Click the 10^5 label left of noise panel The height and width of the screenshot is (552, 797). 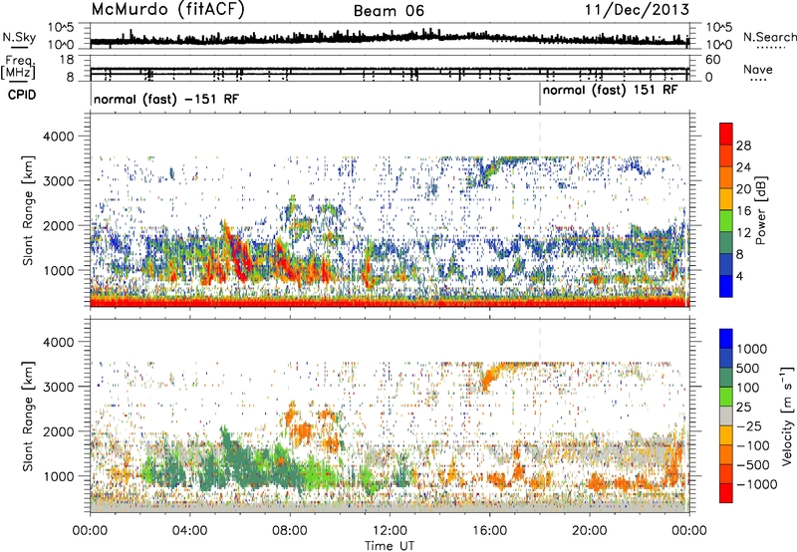(x=61, y=27)
